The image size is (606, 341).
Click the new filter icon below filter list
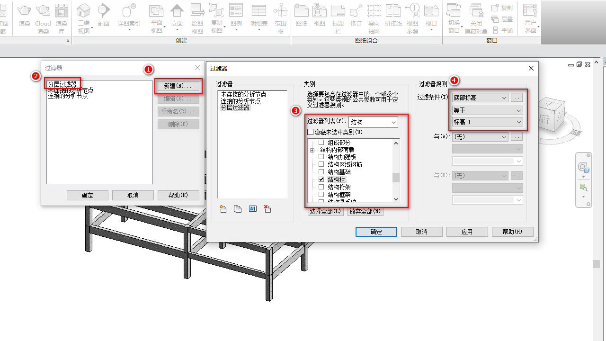pyautogui.click(x=223, y=209)
